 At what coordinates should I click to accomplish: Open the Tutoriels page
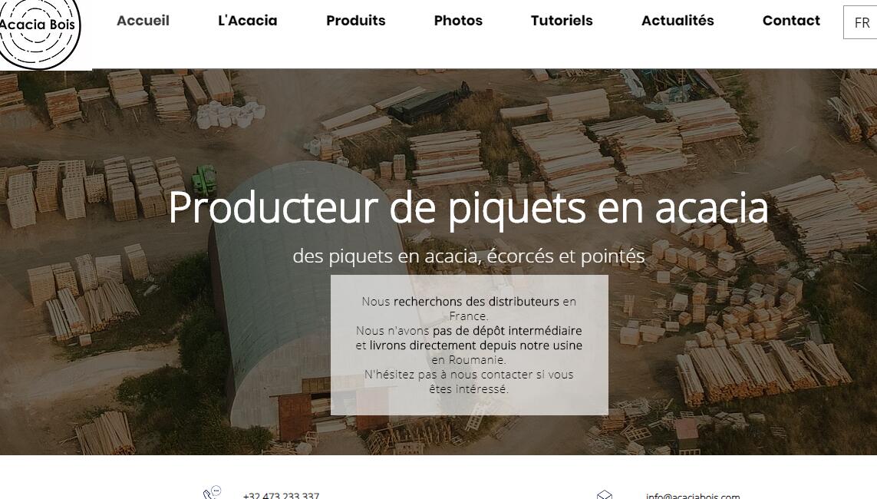[x=562, y=21]
